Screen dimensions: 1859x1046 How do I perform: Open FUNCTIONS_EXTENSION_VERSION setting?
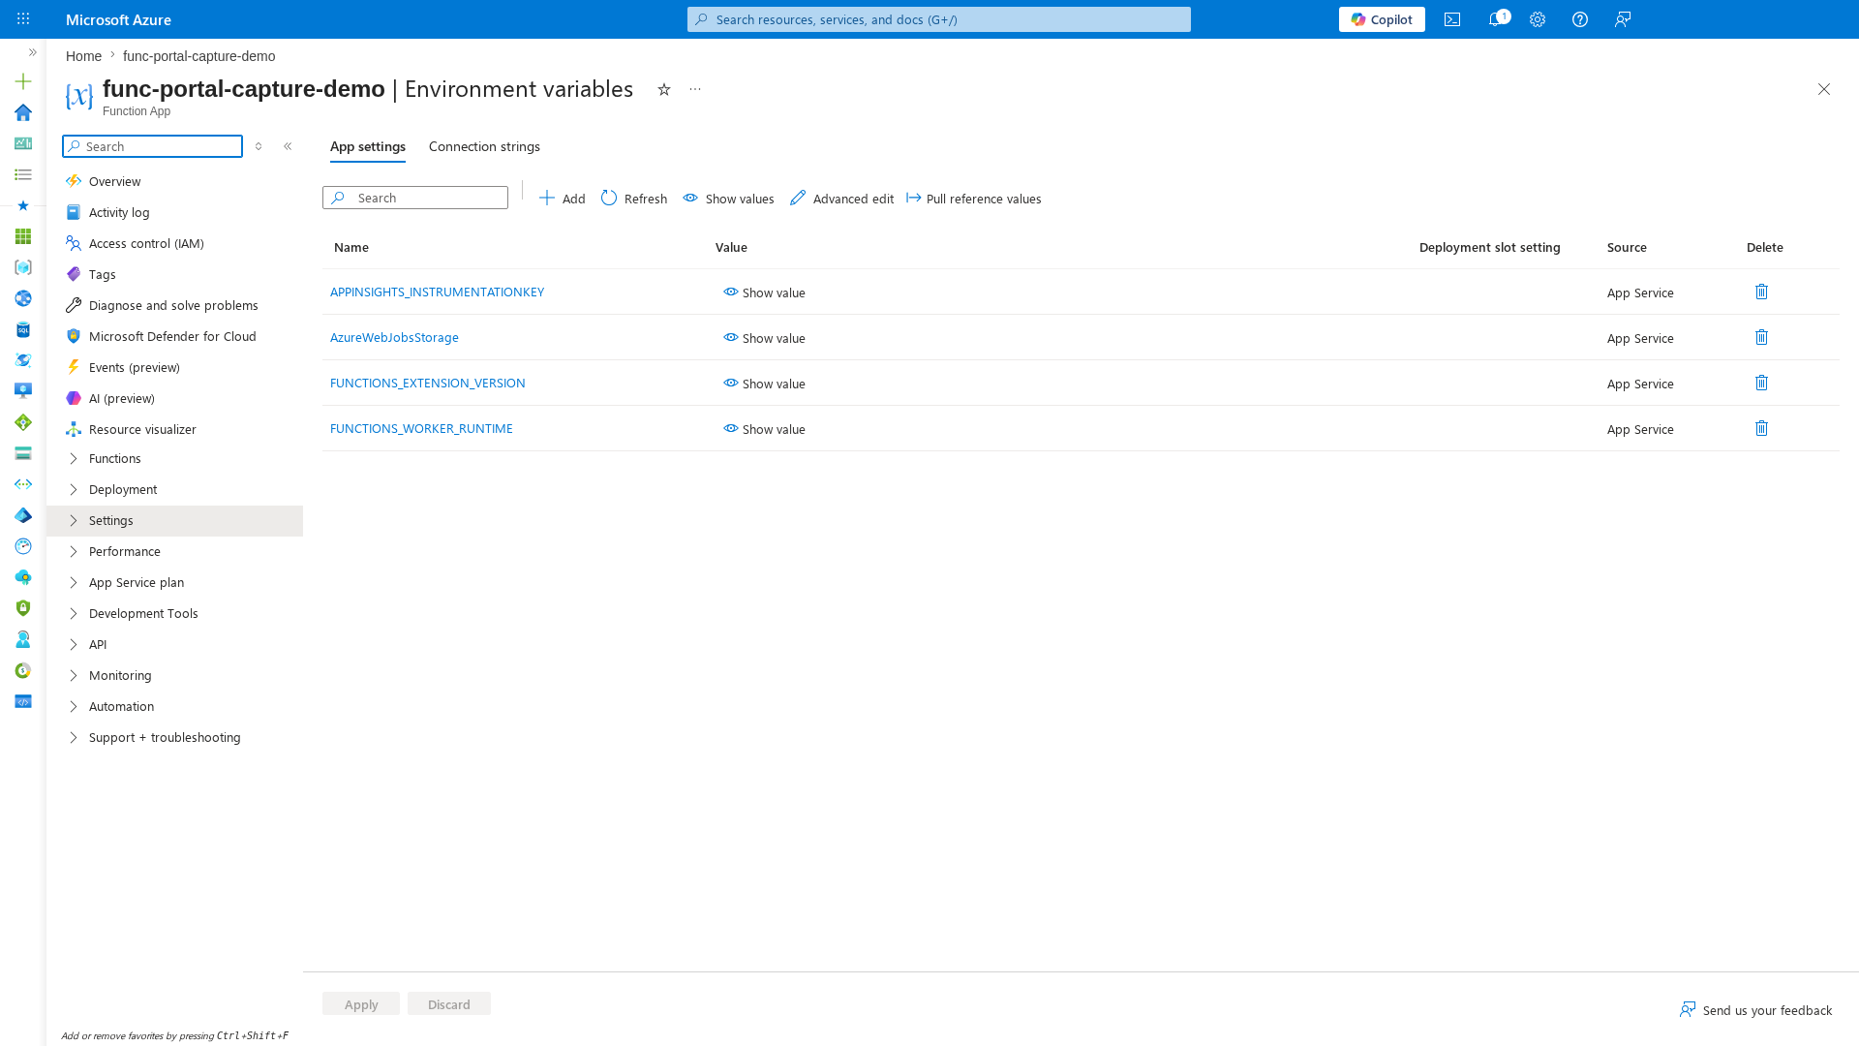point(428,383)
